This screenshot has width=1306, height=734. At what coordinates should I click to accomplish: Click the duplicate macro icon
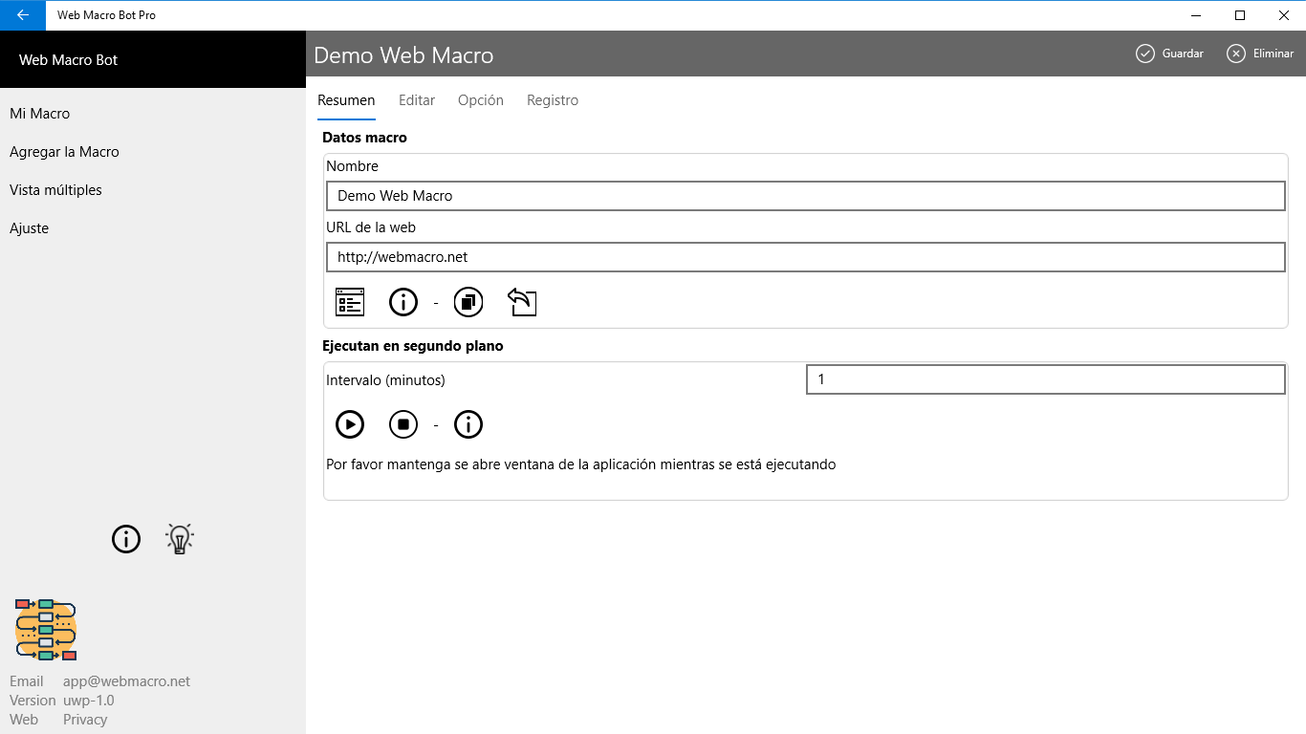(468, 302)
